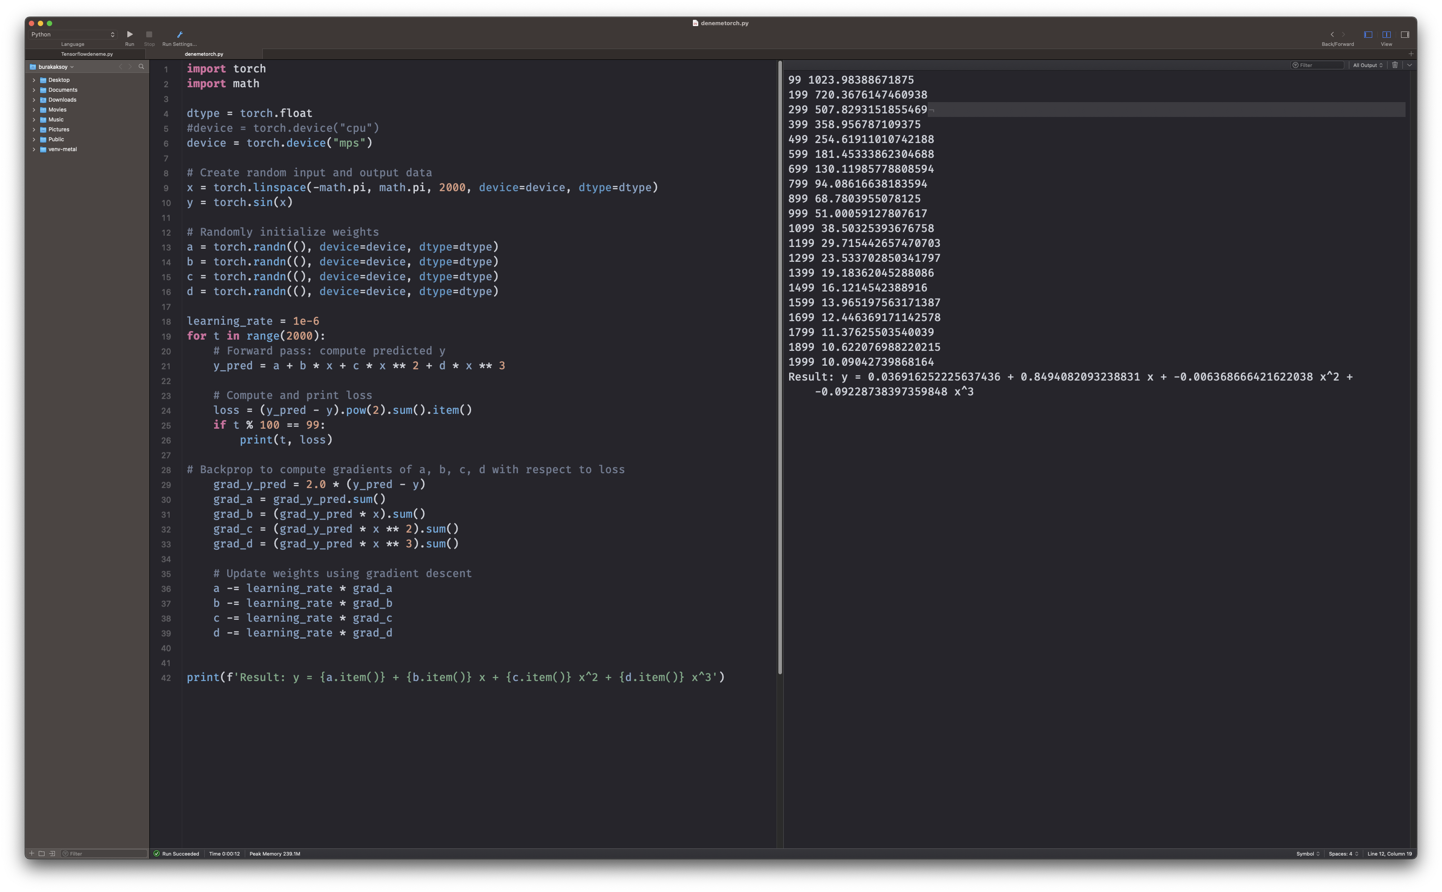This screenshot has width=1442, height=892.
Task: Click the Back navigation arrow
Action: pos(1332,35)
